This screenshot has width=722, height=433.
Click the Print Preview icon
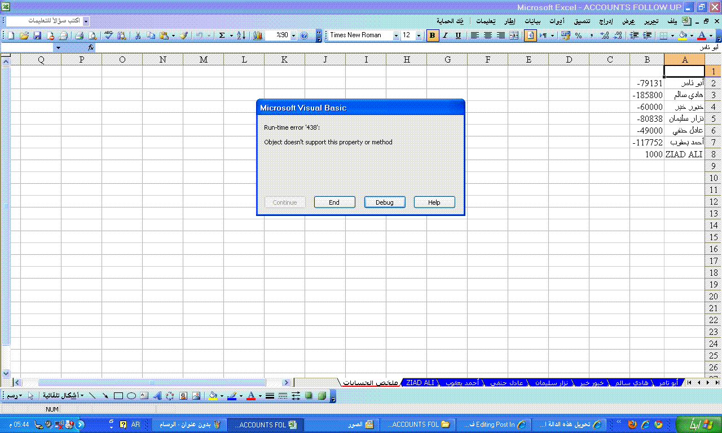click(x=93, y=35)
